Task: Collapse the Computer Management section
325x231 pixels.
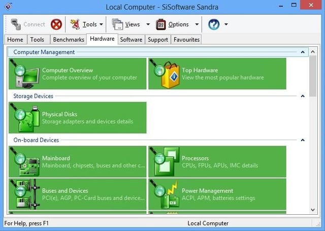Action: (x=303, y=52)
